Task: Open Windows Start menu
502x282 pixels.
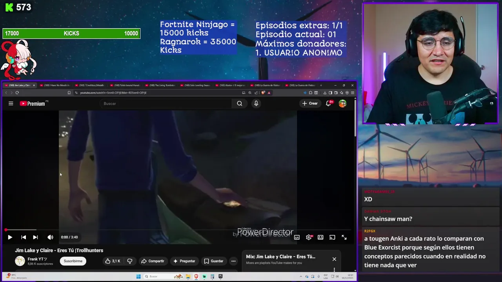Action: click(138, 277)
